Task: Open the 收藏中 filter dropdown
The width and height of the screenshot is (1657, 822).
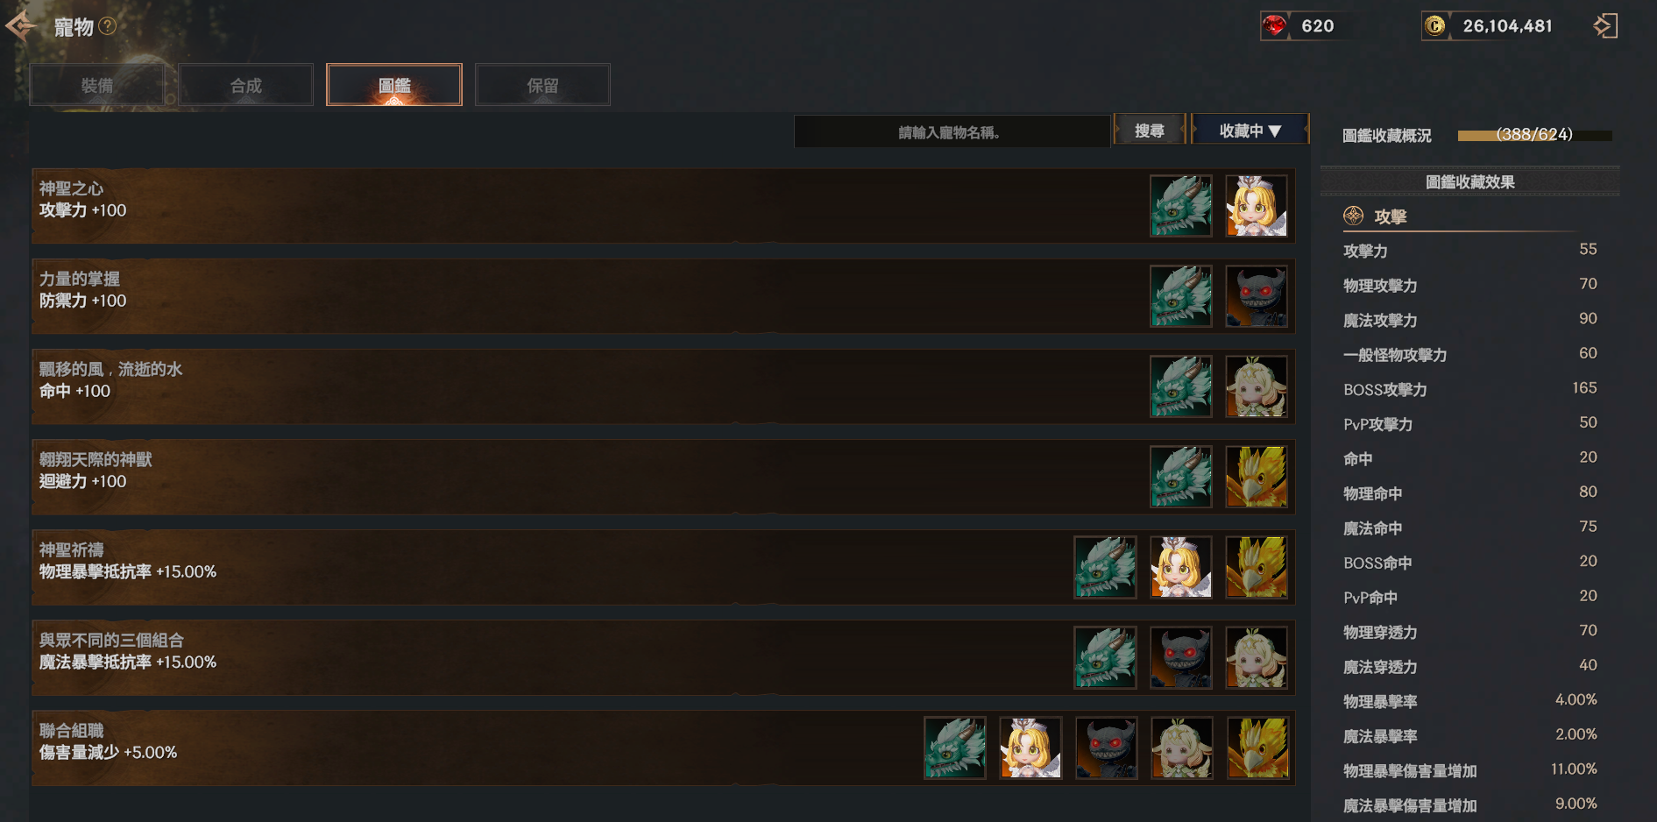Action: [1250, 131]
